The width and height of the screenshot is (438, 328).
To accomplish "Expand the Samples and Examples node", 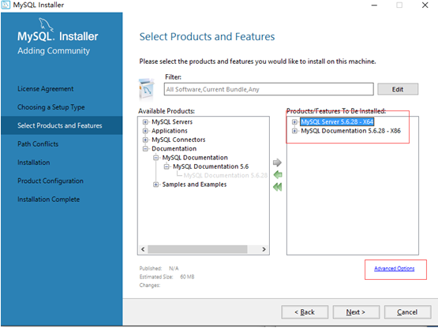I will (x=155, y=184).
